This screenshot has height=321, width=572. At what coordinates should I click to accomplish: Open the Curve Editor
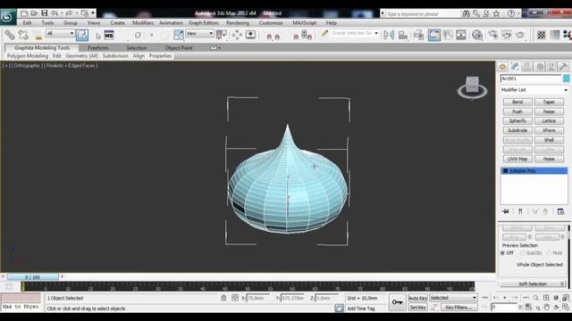click(x=448, y=35)
